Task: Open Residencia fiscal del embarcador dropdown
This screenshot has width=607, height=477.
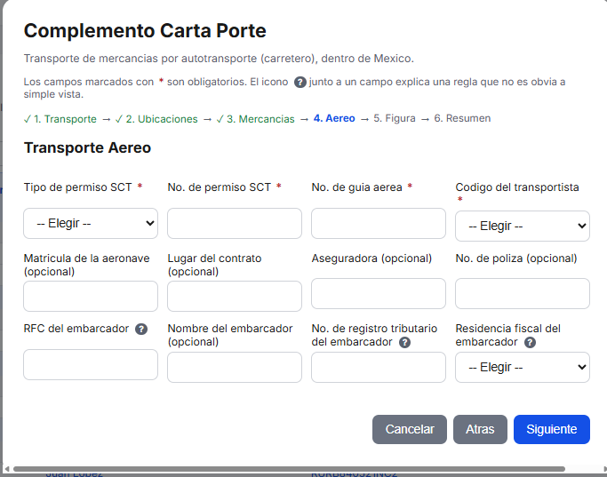Action: 523,367
